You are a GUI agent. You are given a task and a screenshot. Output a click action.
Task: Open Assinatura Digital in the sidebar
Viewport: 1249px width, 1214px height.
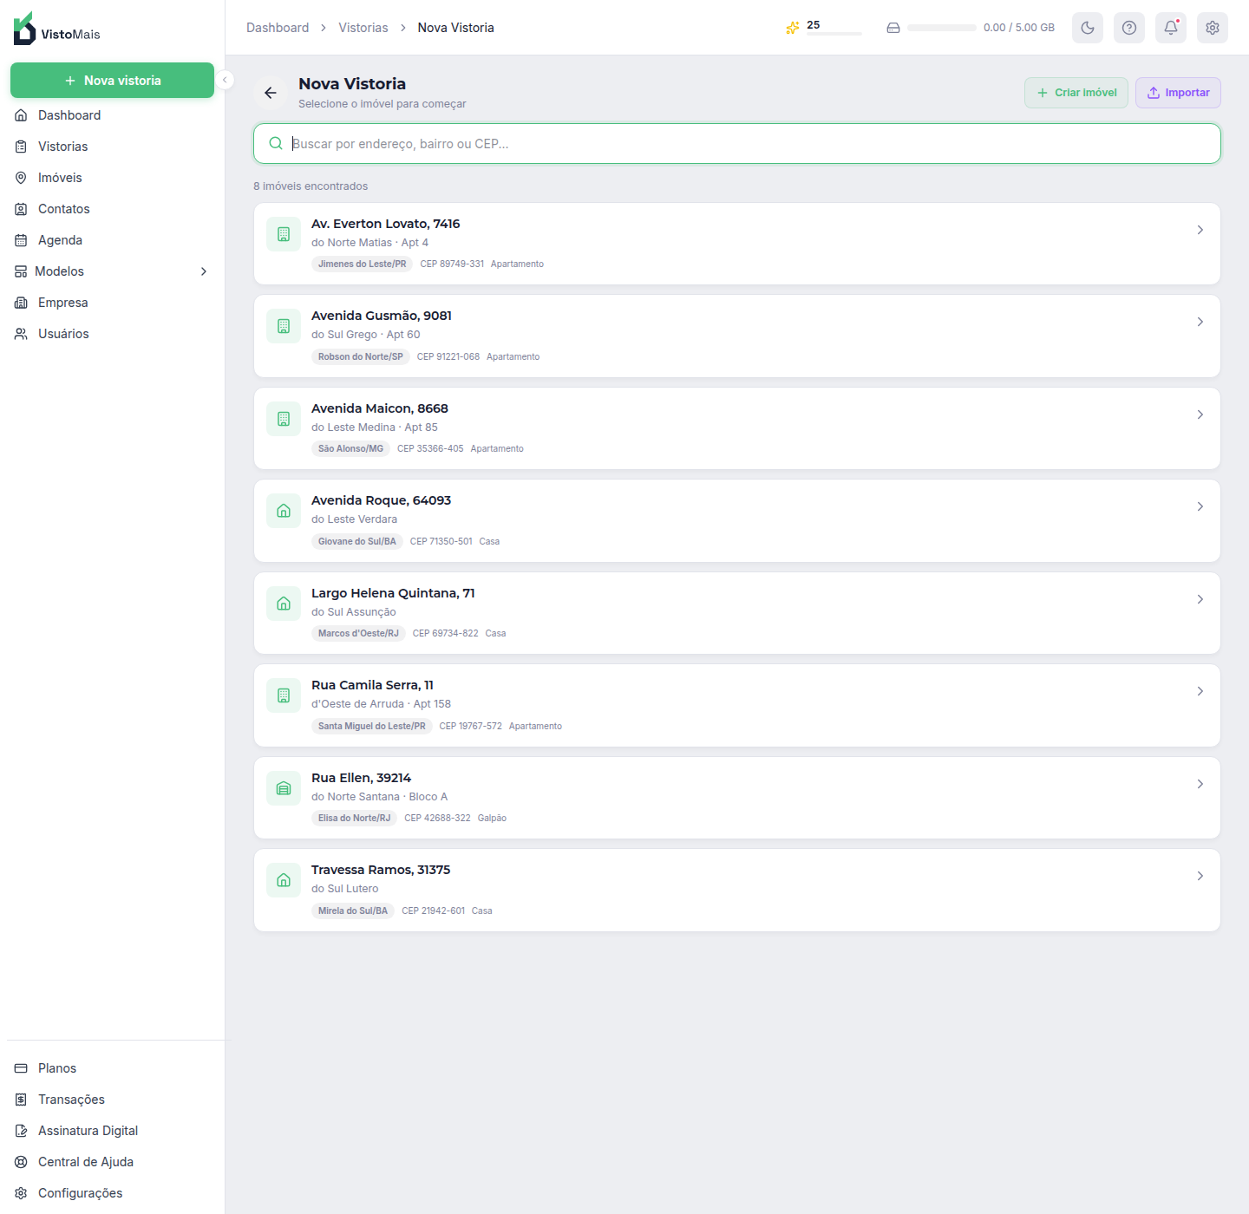tap(113, 1131)
